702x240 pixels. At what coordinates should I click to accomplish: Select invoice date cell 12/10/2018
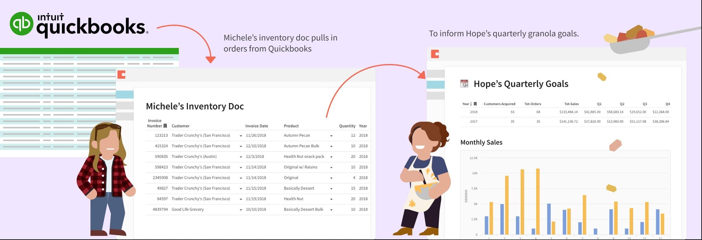tap(256, 146)
